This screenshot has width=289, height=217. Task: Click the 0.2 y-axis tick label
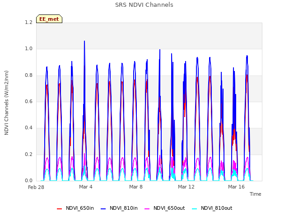(x=28, y=154)
